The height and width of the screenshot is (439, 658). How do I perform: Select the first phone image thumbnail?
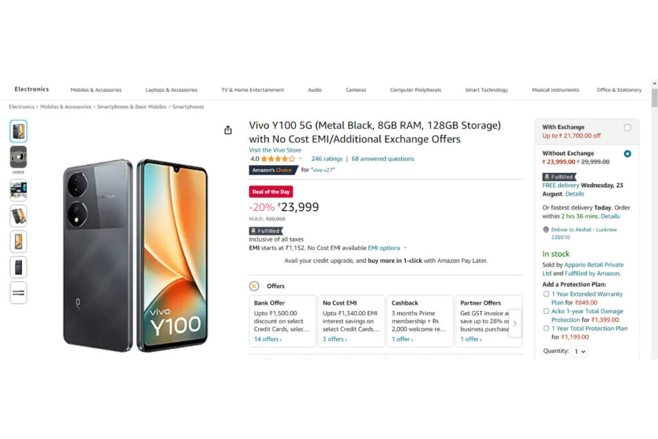point(19,131)
